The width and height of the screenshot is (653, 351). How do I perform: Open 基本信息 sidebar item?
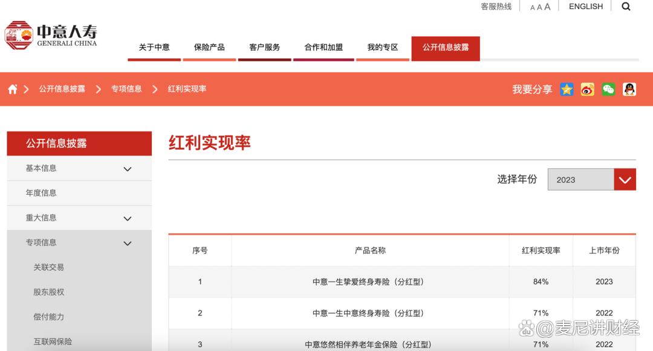pyautogui.click(x=79, y=168)
